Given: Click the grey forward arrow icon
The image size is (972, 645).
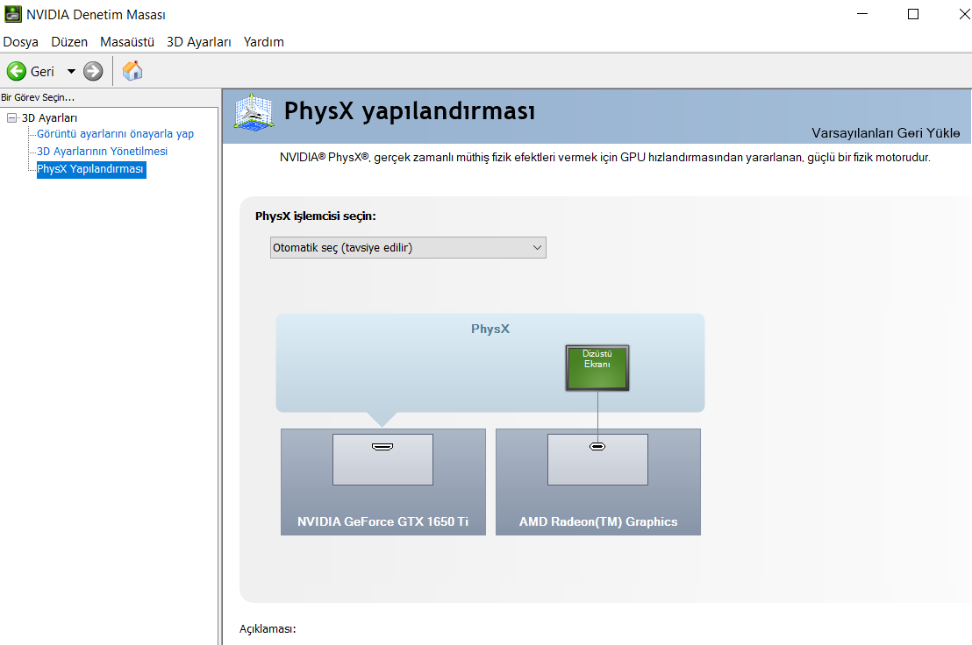Looking at the screenshot, I should (x=93, y=71).
